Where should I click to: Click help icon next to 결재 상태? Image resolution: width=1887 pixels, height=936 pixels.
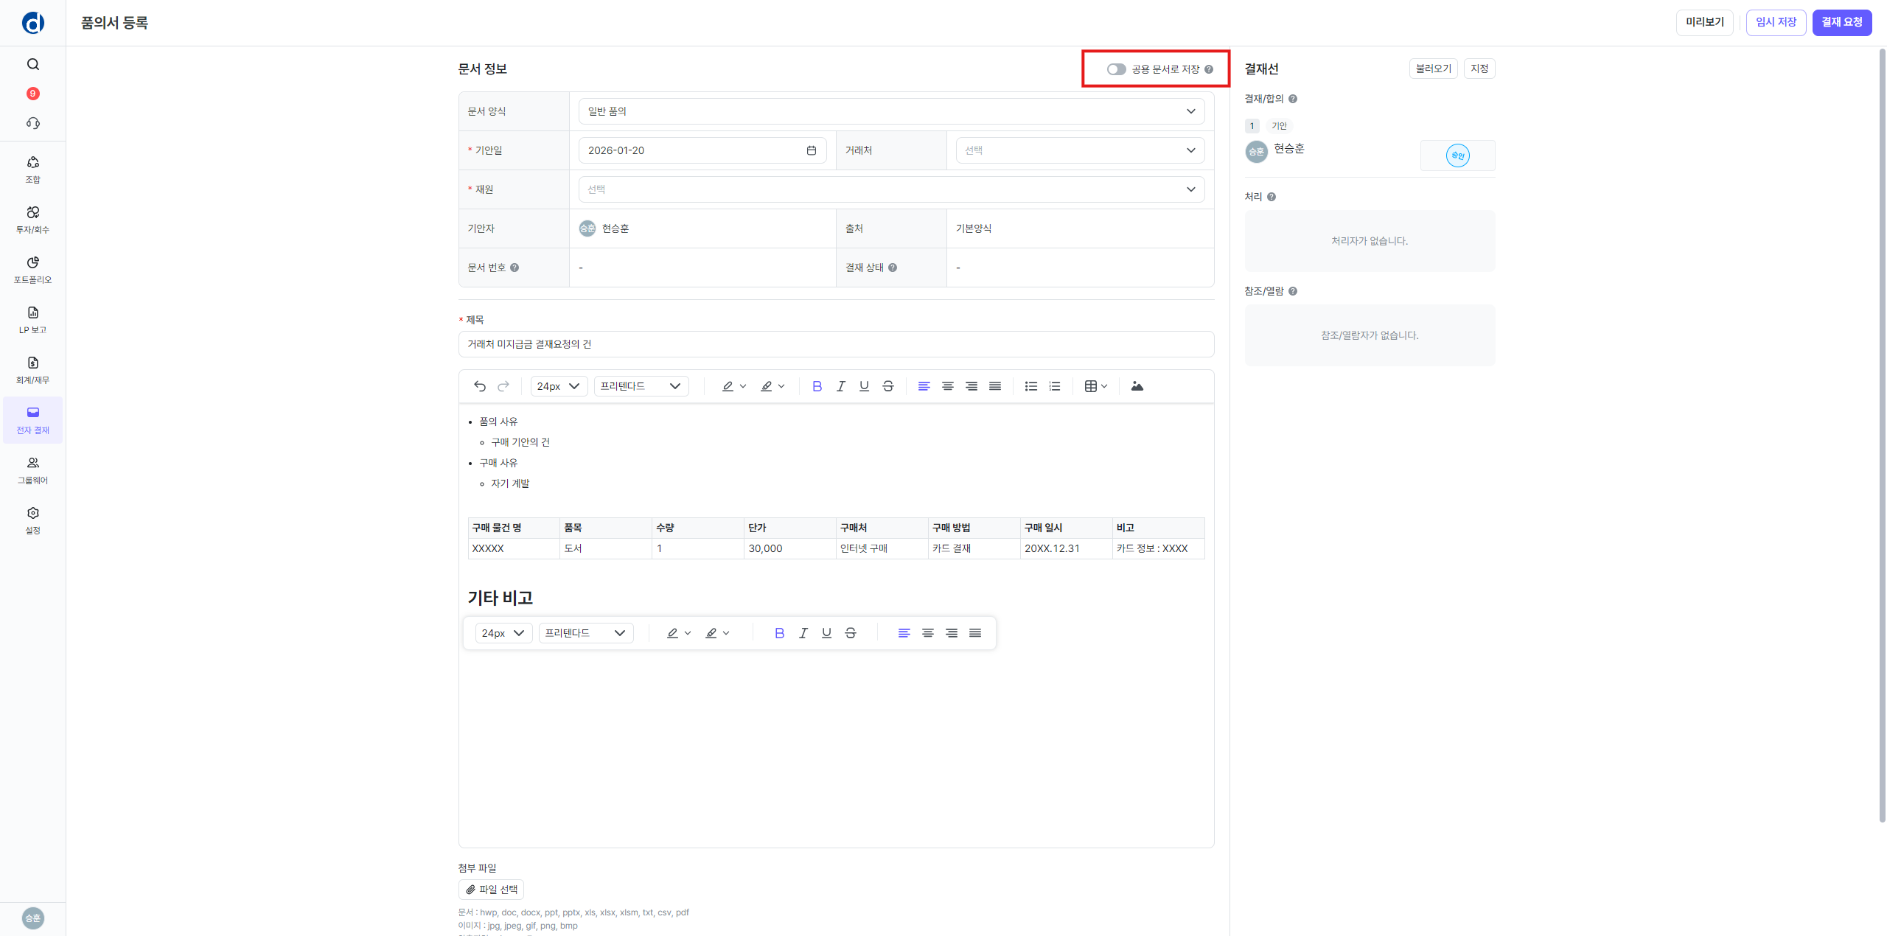point(893,268)
